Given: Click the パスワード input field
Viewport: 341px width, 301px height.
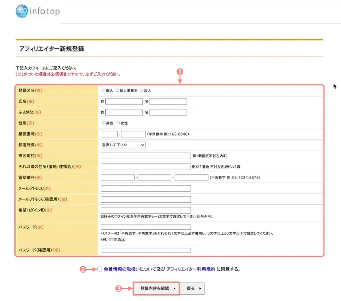Looking at the screenshot, I should [x=145, y=227].
